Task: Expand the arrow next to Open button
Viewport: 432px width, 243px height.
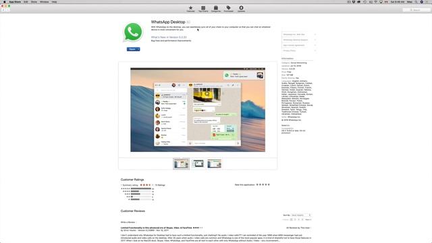Action: coord(138,49)
